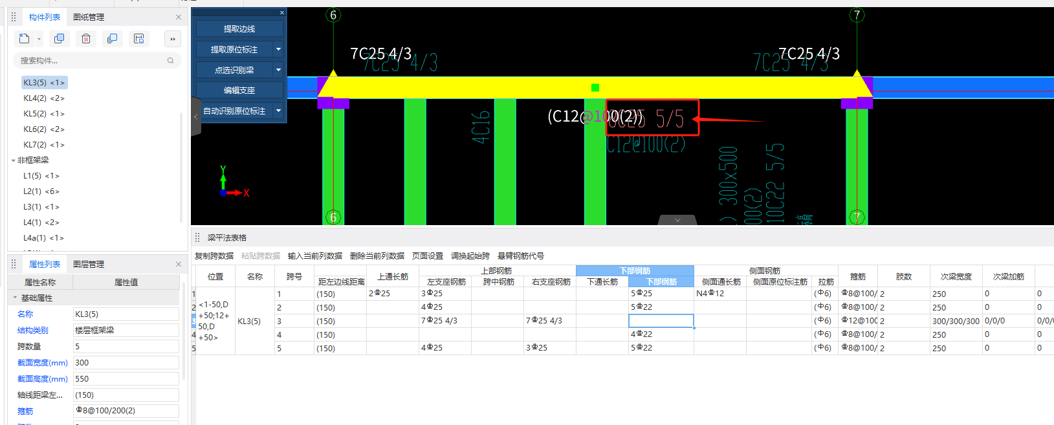Click the span 1 cell 'N4⌀12'
The image size is (1054, 425).
tap(720, 294)
